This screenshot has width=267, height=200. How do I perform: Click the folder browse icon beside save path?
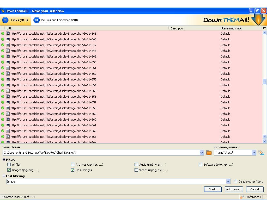coord(209,153)
